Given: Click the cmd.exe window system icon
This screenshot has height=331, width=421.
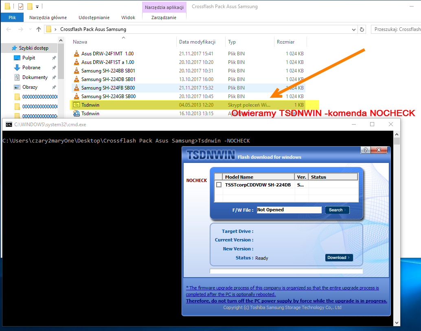Looking at the screenshot, I should click(x=9, y=124).
